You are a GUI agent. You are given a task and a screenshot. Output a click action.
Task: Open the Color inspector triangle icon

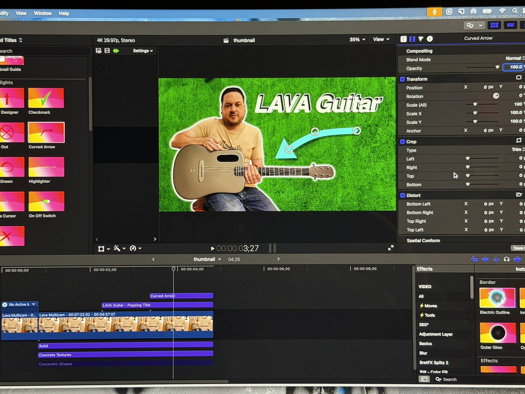pos(421,39)
